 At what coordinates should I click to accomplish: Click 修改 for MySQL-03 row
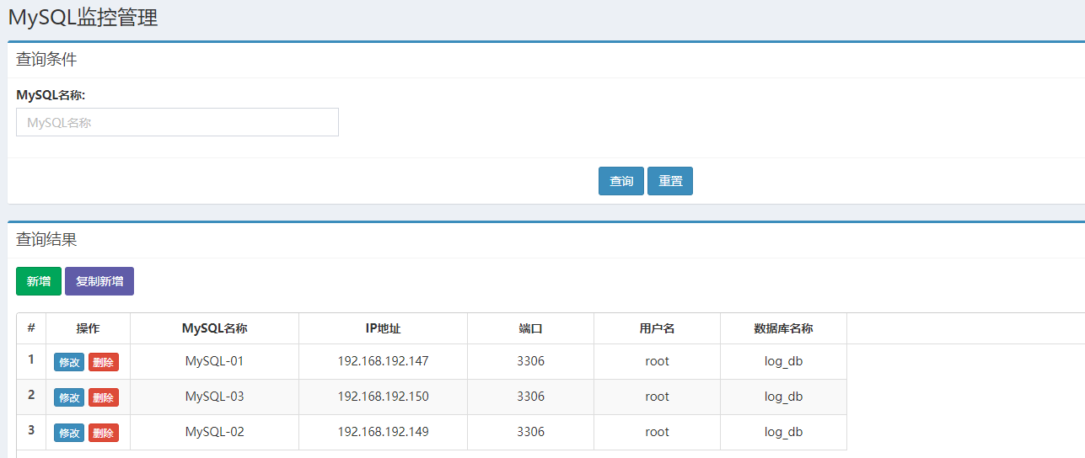click(x=69, y=397)
